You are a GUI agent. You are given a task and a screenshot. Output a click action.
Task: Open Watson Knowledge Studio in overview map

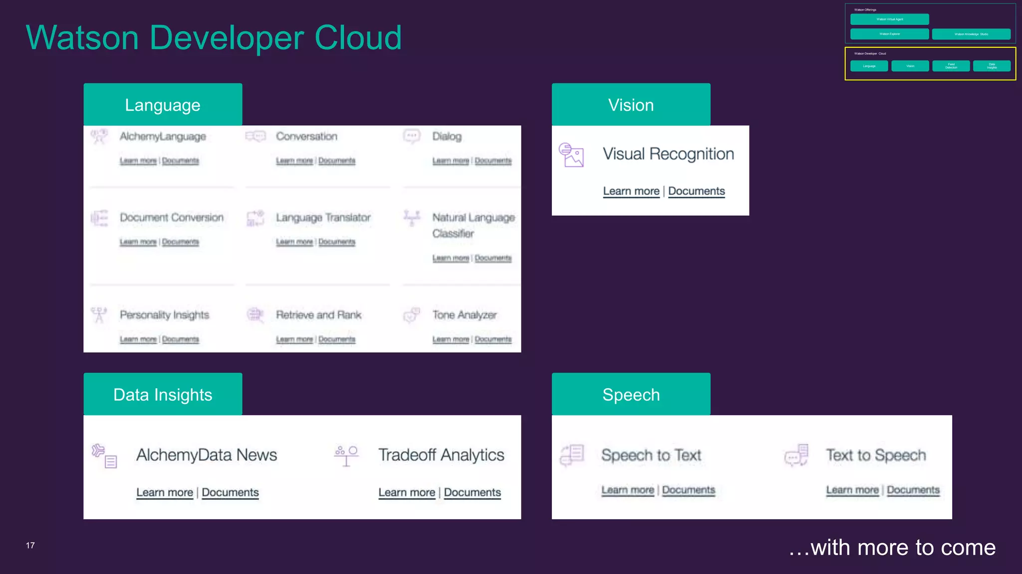click(971, 34)
